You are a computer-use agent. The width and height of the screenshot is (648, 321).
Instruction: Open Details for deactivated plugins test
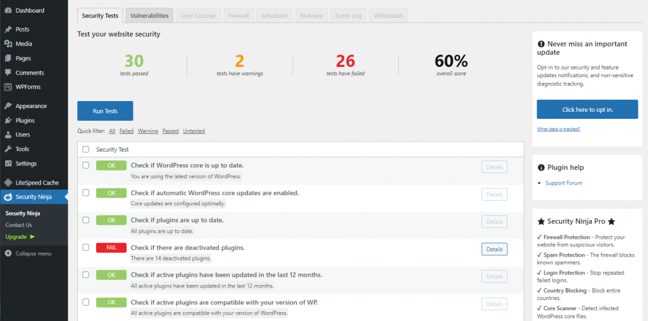(x=494, y=249)
